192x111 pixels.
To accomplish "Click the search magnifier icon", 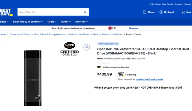I will (85, 12).
